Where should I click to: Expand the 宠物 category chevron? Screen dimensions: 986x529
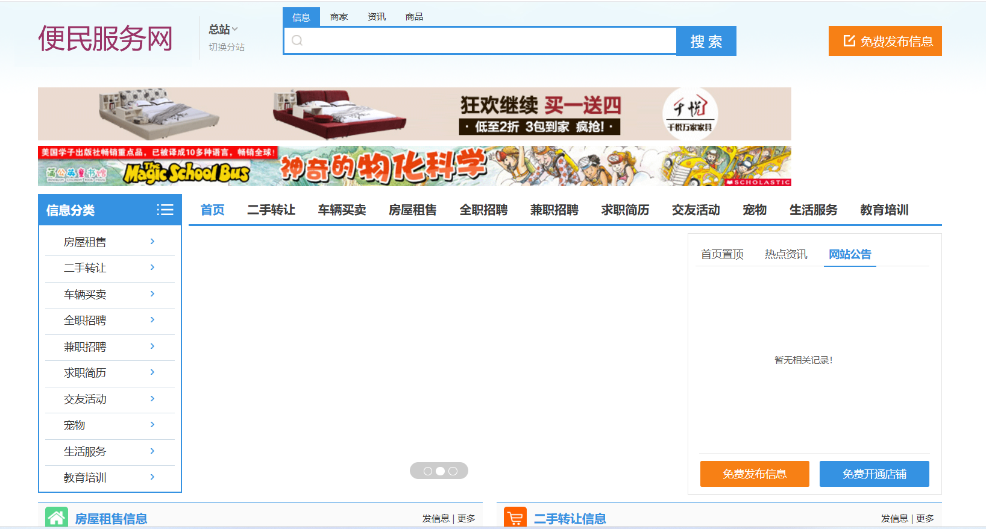pos(152,425)
